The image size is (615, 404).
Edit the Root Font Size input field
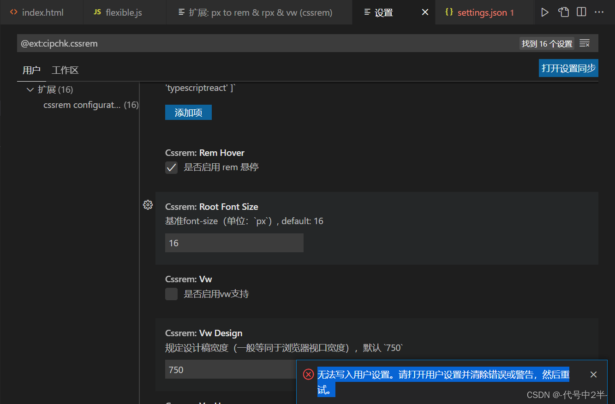[x=234, y=243]
